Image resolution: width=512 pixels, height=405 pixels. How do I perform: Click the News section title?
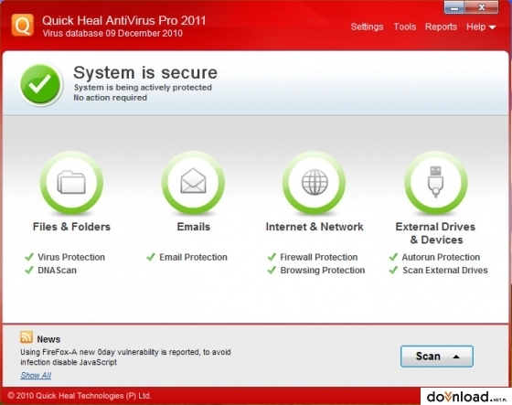tap(48, 339)
